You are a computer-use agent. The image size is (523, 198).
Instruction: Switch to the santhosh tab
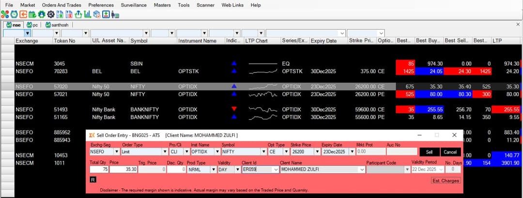point(57,25)
